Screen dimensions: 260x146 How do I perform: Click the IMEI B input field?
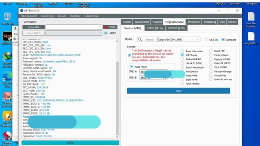pyautogui.click(x=153, y=77)
